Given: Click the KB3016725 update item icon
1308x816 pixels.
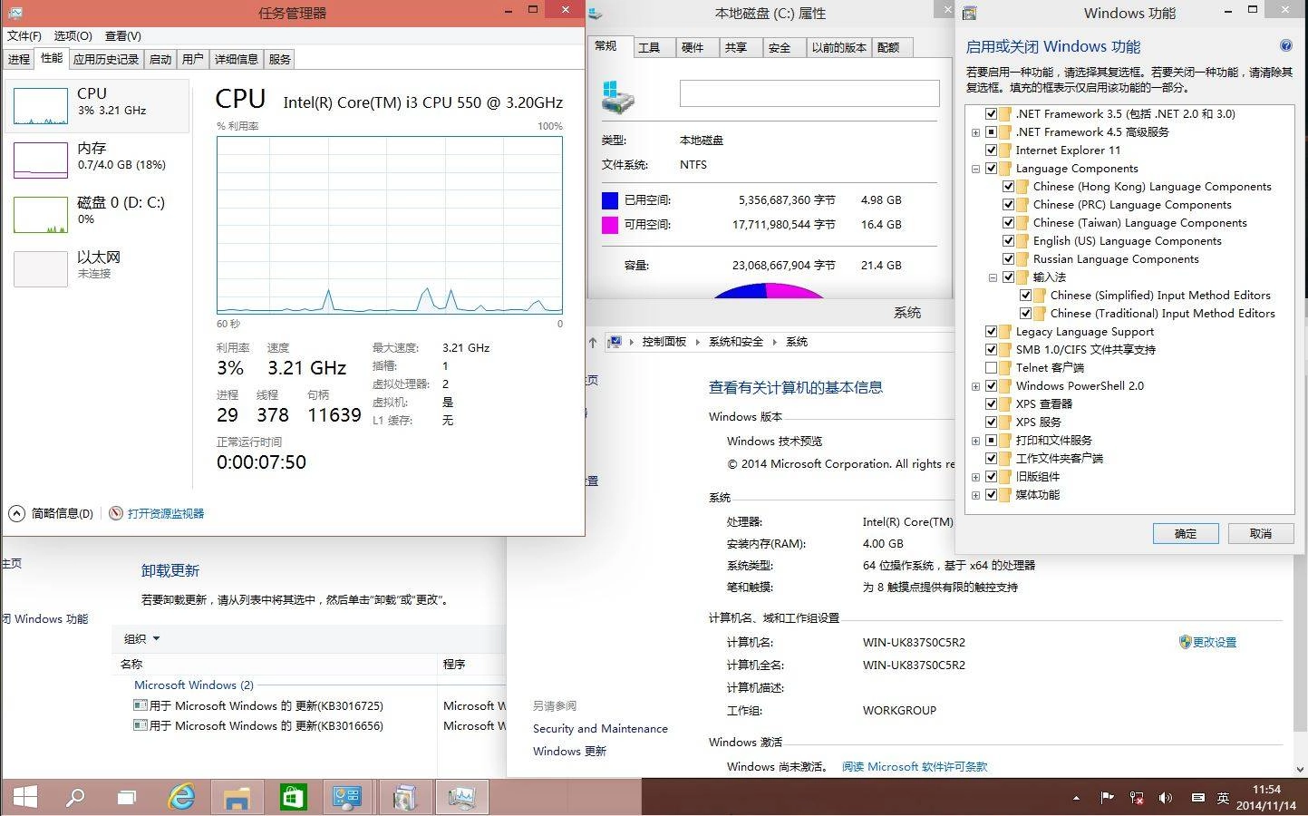Looking at the screenshot, I should coord(140,705).
